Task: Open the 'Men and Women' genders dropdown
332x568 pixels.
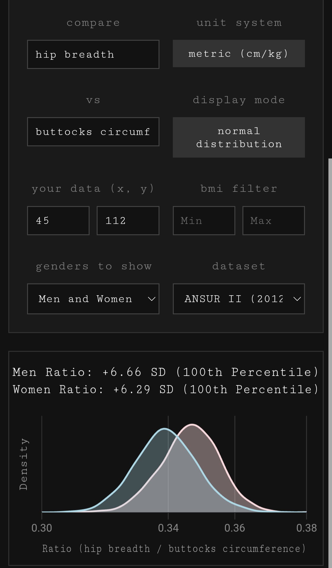Action: click(x=93, y=299)
